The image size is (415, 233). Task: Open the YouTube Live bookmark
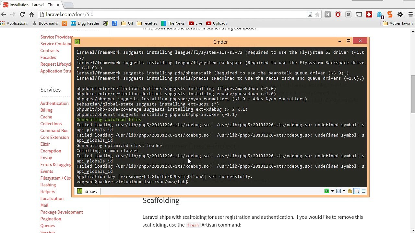(196, 23)
